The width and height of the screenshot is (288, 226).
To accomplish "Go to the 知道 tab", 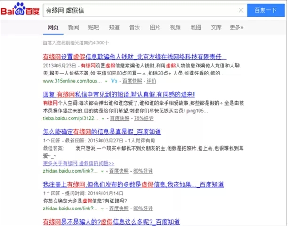I will tap(114, 27).
